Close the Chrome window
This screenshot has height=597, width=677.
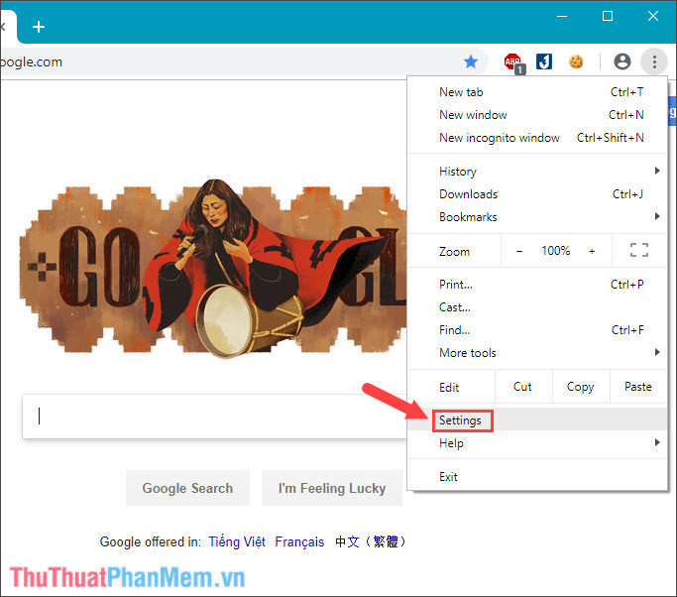[653, 17]
